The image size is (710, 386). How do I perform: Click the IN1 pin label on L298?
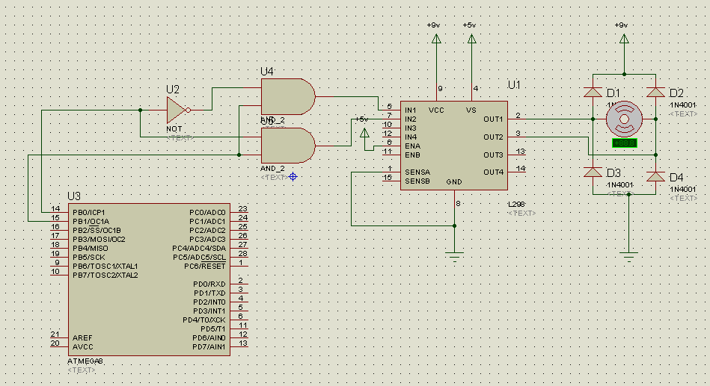click(x=410, y=110)
